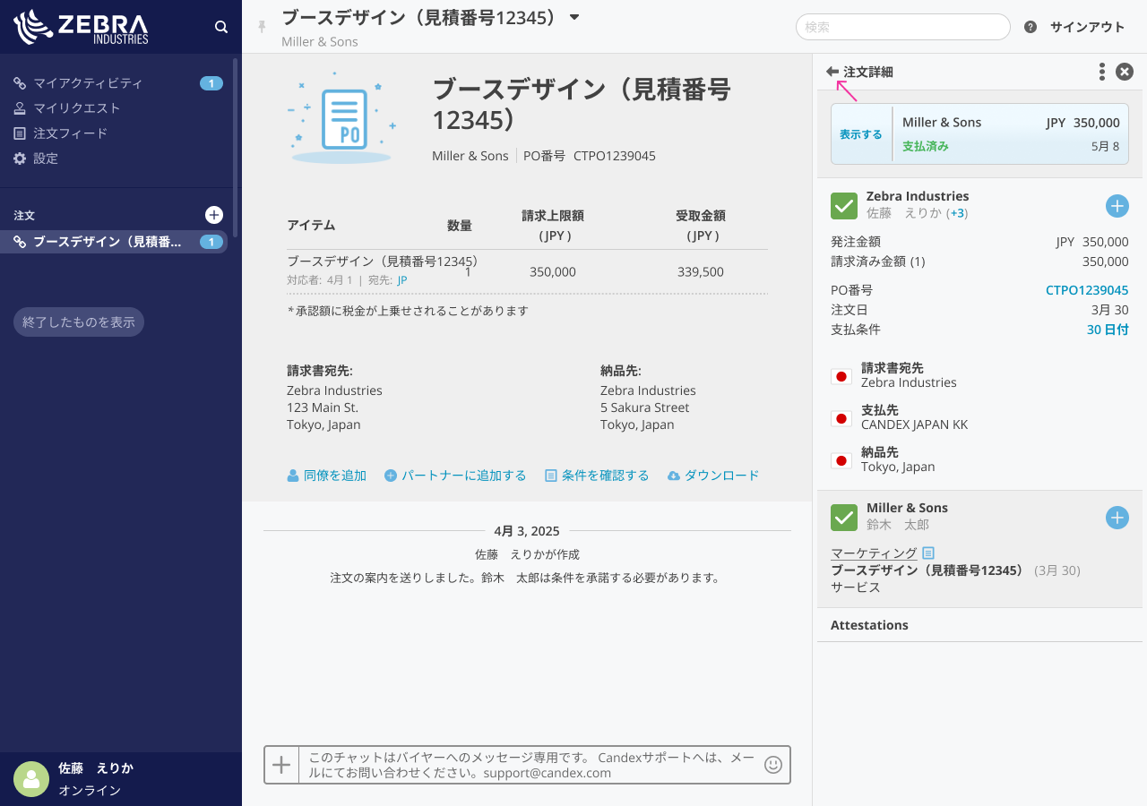Click the help question mark icon
The height and width of the screenshot is (806, 1147).
coord(1031,27)
